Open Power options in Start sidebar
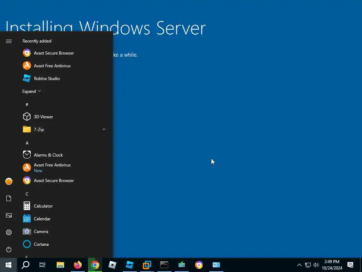This screenshot has width=362, height=272. 9,249
